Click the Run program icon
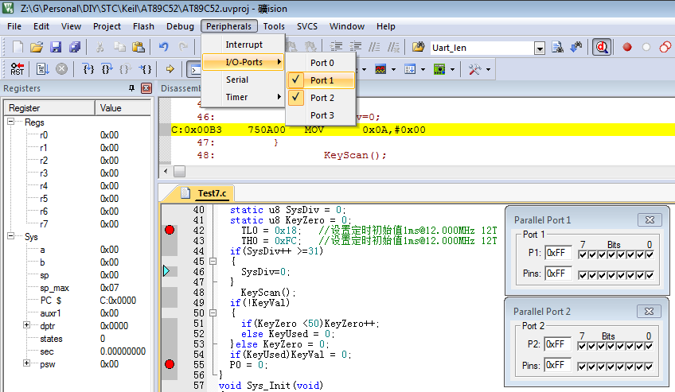The image size is (675, 392). click(x=42, y=68)
